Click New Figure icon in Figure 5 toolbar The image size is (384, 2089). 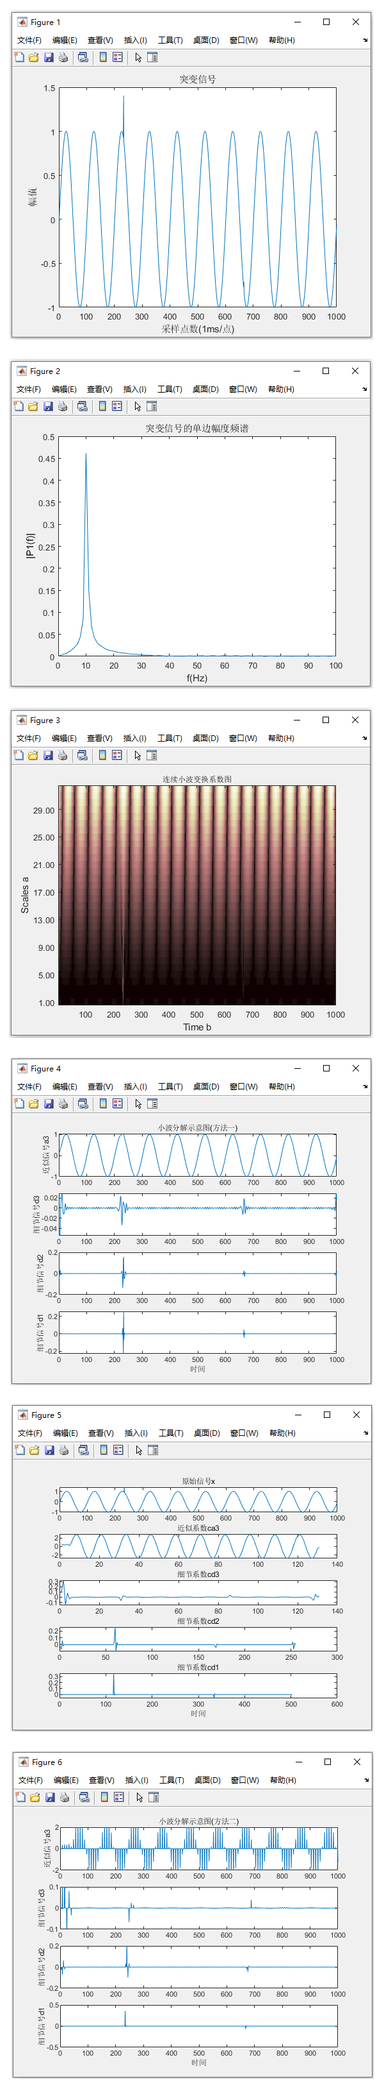click(x=20, y=1450)
